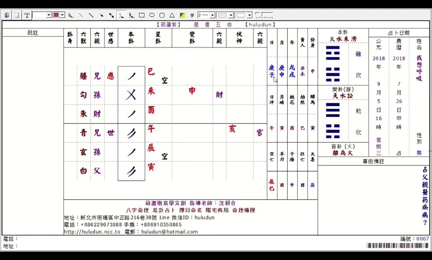
Task: Select the rectangle shape tool
Action: click(x=142, y=15)
